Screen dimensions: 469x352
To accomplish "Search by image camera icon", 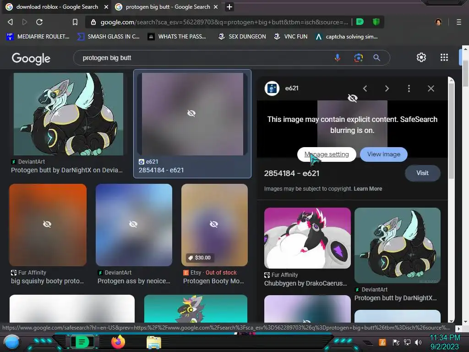I will (358, 57).
